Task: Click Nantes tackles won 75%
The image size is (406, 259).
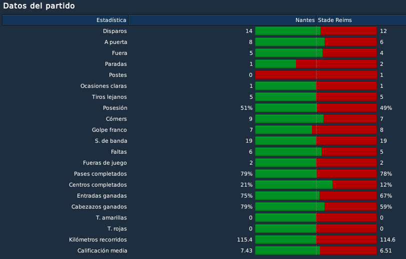Action: [x=246, y=196]
